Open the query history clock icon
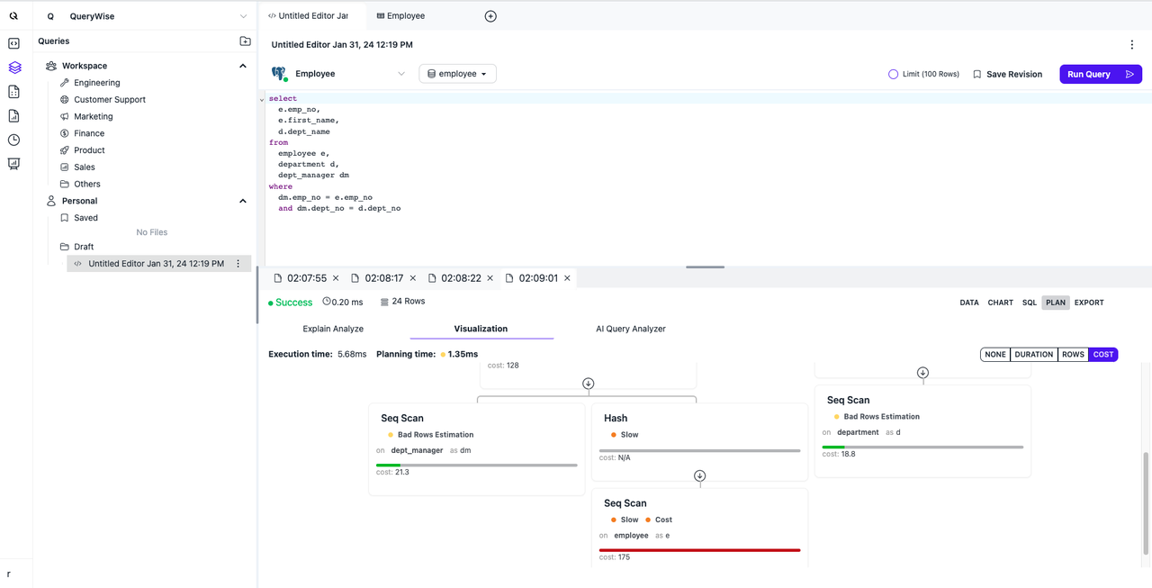Viewport: 1152px width, 588px height. (x=13, y=140)
